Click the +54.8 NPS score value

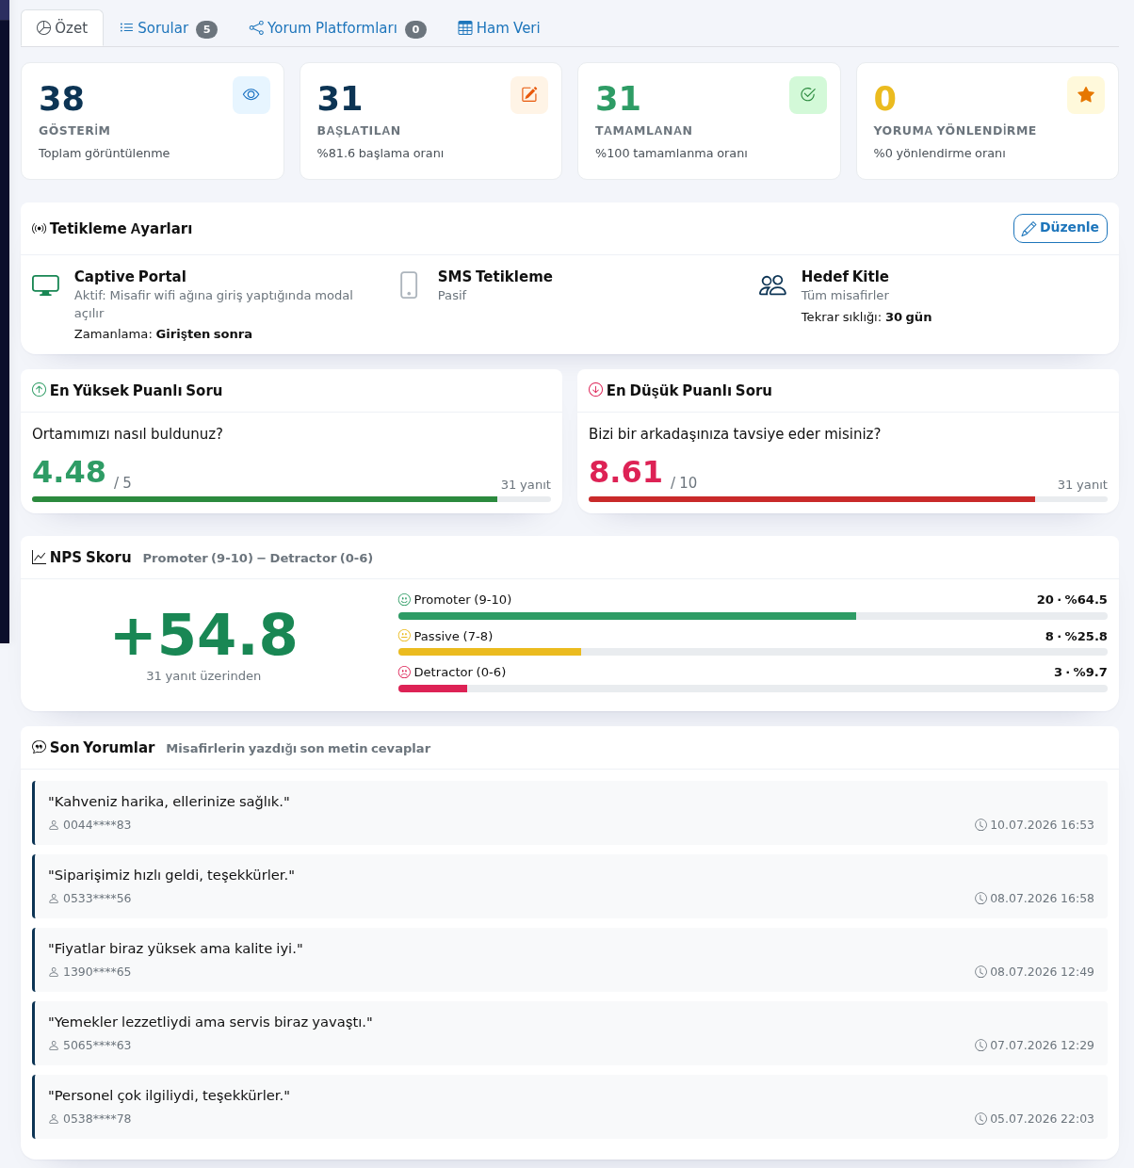(203, 635)
